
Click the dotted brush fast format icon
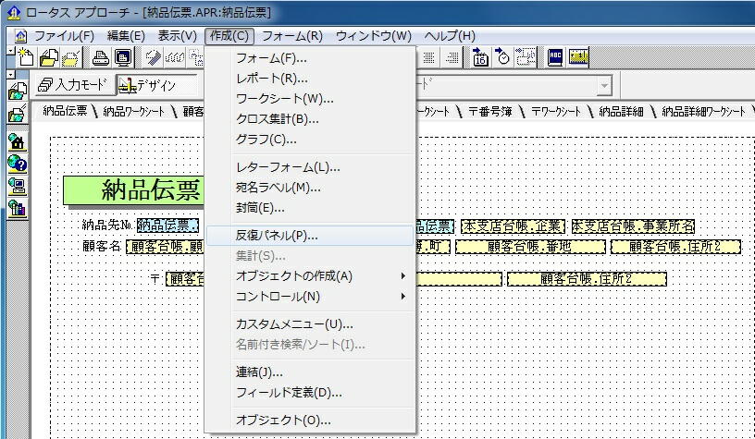[153, 57]
